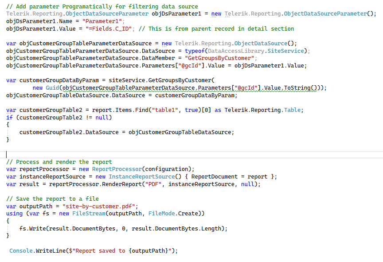Viewport: 383px width, 262px height.
Task: Select the "site-by-customer.pdf" string literal
Action: pos(101,206)
